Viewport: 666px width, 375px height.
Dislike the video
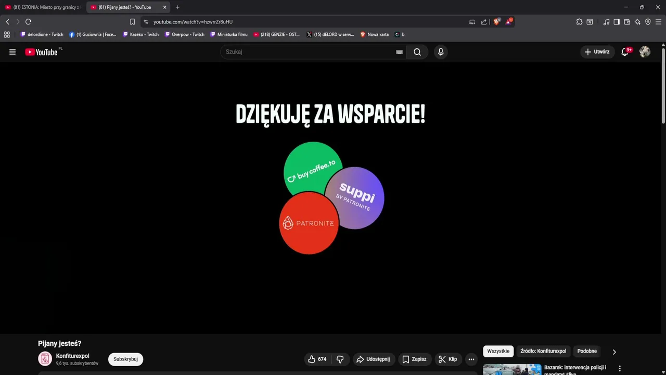tap(340, 359)
